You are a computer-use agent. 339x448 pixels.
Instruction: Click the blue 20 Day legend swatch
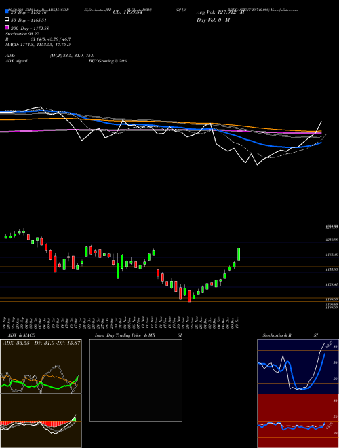[x=7, y=12]
